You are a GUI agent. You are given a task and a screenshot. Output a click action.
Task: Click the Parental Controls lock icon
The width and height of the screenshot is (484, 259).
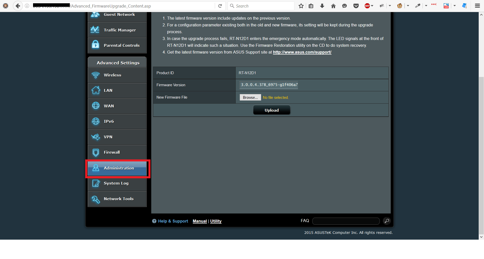(x=95, y=45)
